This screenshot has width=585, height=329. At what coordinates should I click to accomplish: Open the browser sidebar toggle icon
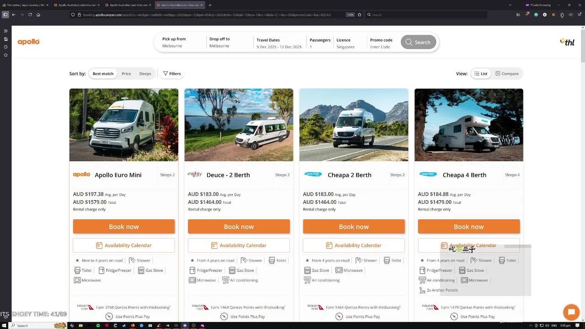[x=5, y=15]
